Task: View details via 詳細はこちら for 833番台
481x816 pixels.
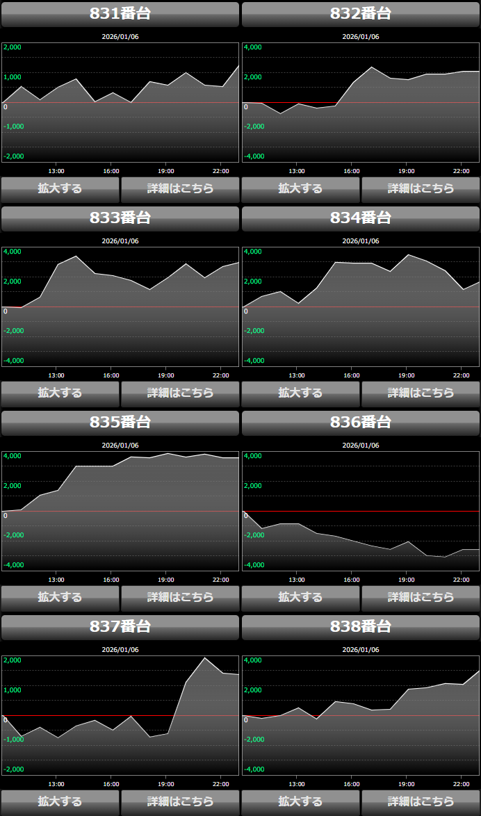Action: [180, 393]
